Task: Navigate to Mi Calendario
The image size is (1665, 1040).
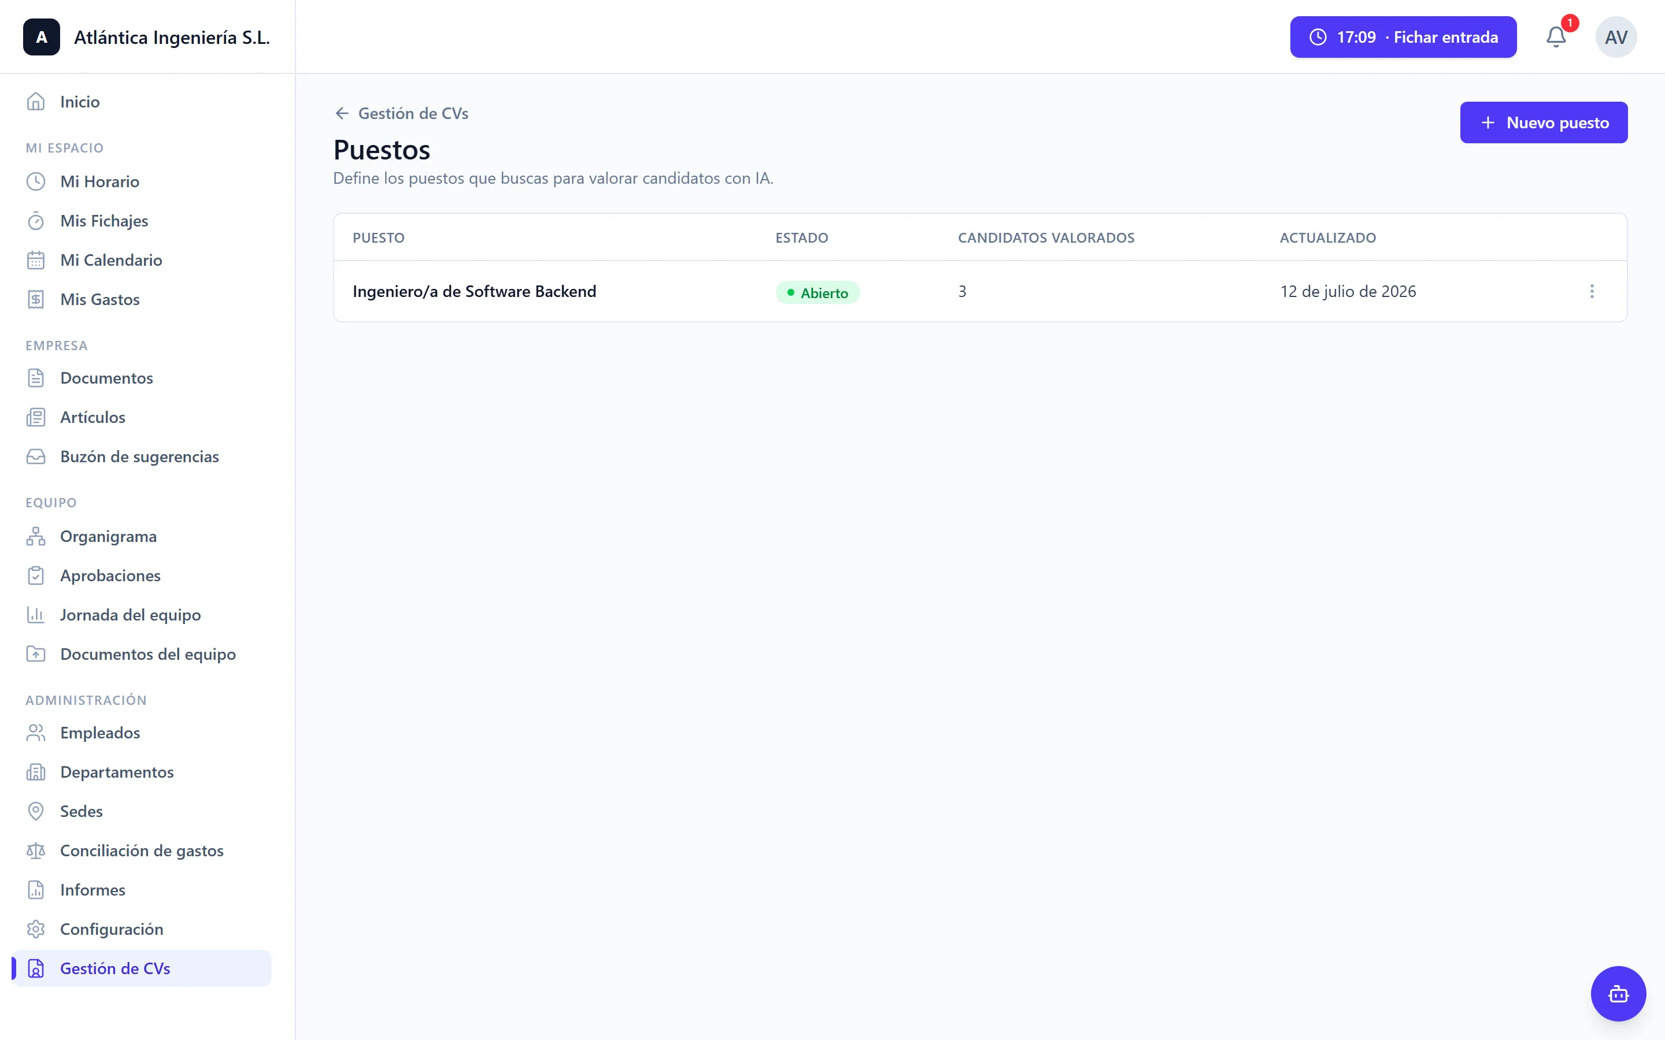Action: pyautogui.click(x=142, y=260)
